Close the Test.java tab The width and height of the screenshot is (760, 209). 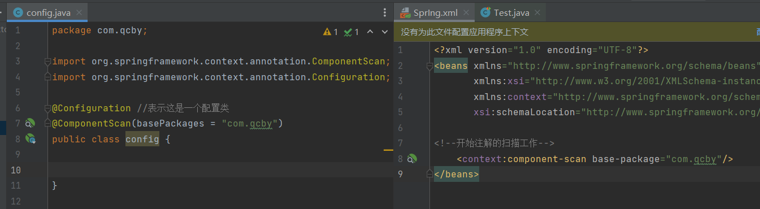pos(537,12)
